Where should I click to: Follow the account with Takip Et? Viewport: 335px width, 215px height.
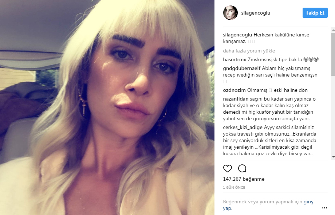tap(315, 13)
